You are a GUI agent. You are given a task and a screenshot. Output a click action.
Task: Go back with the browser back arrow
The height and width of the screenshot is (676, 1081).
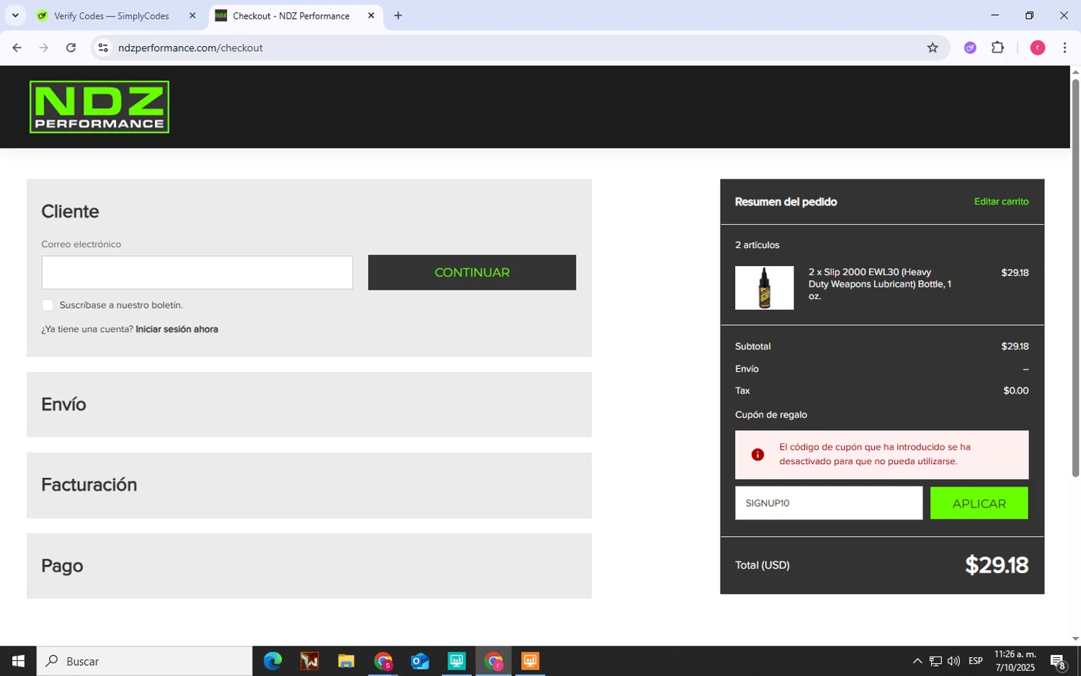pos(17,48)
